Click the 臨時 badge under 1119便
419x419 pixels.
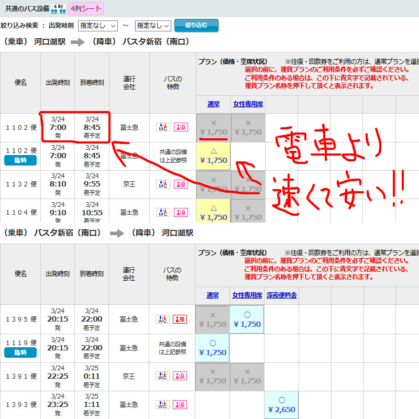[x=20, y=352]
